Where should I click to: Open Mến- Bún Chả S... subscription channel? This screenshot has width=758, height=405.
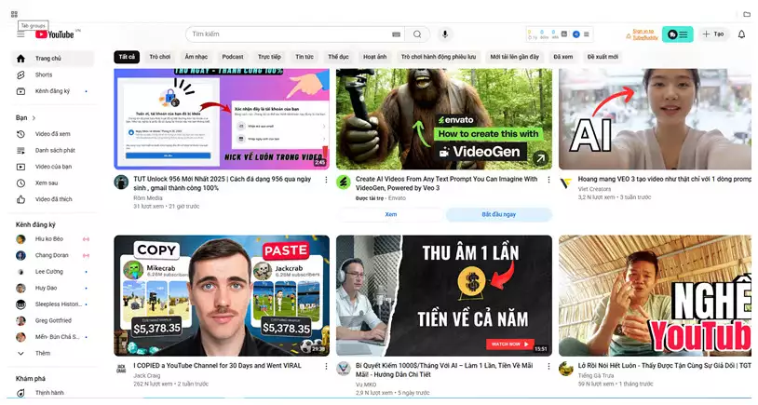coord(53,337)
